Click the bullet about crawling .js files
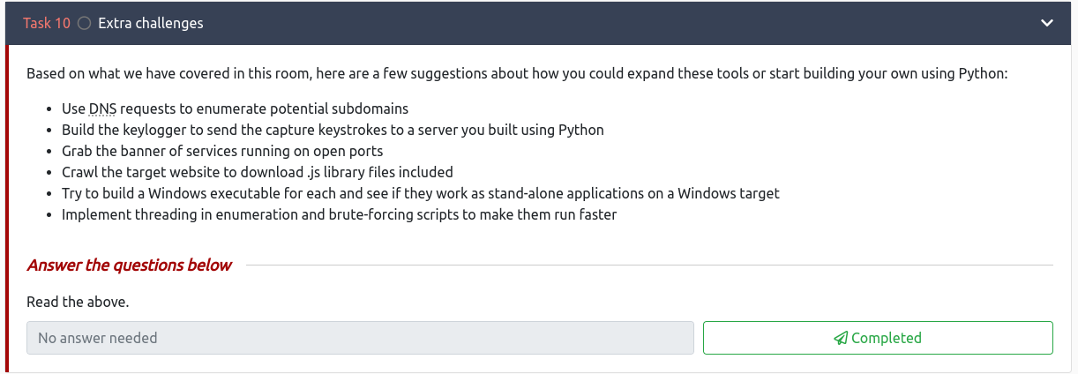The image size is (1078, 374). (257, 172)
